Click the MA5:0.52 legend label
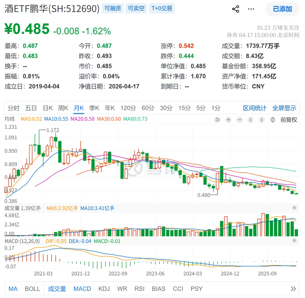This screenshot has height=298, width=305. (x=31, y=119)
